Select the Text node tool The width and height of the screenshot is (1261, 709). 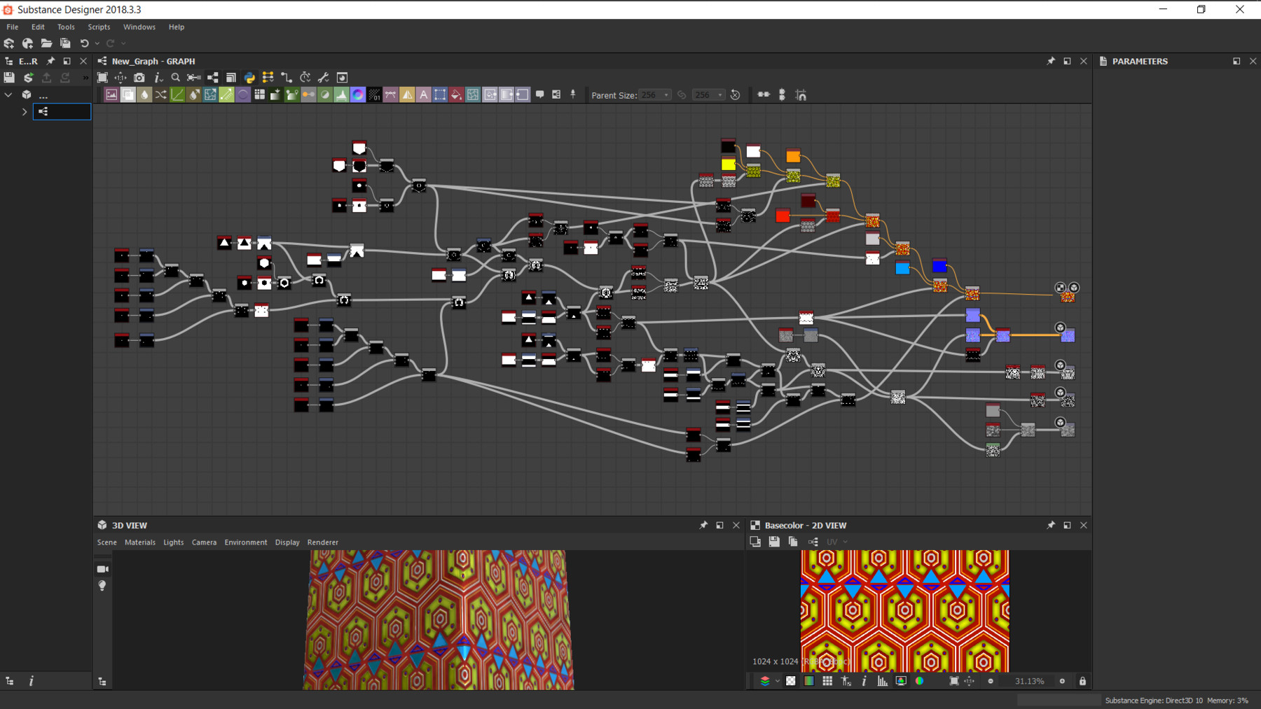click(x=423, y=94)
